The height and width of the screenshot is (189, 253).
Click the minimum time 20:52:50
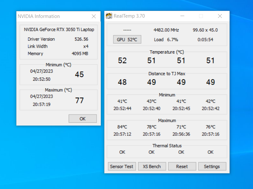(x=41, y=79)
